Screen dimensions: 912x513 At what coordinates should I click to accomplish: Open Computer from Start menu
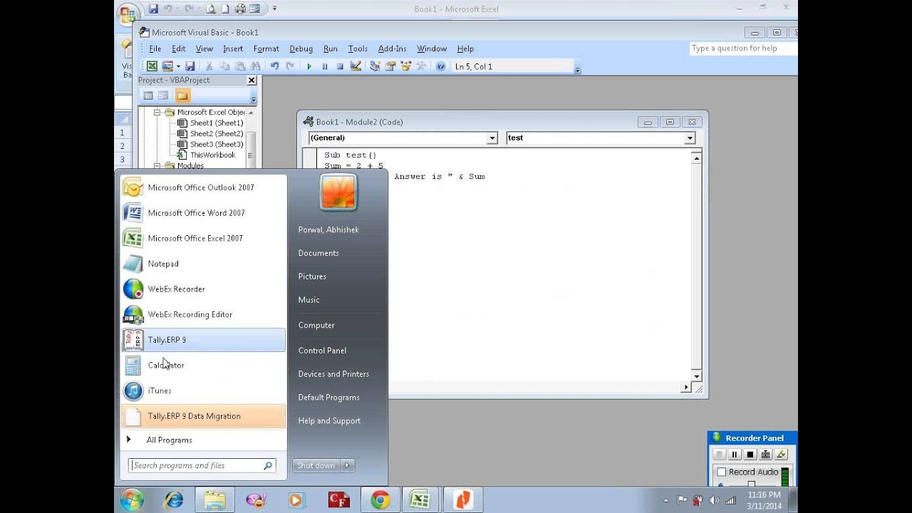(316, 325)
